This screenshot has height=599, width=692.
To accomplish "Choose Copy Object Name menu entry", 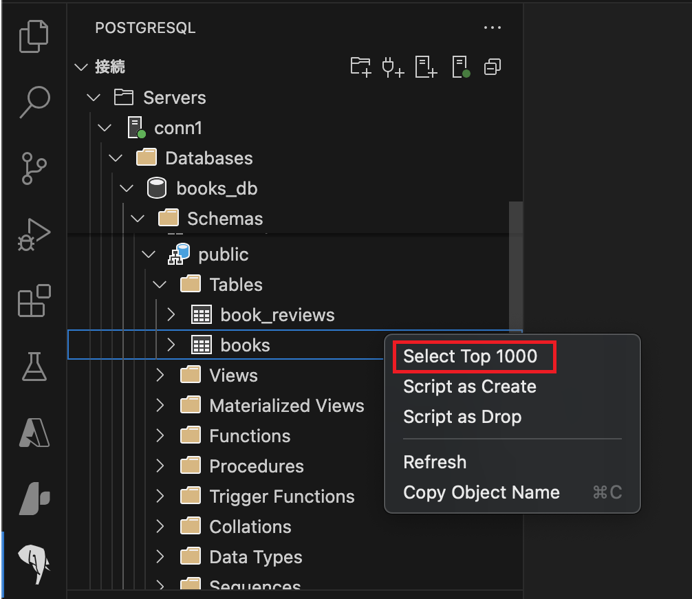I will click(482, 492).
